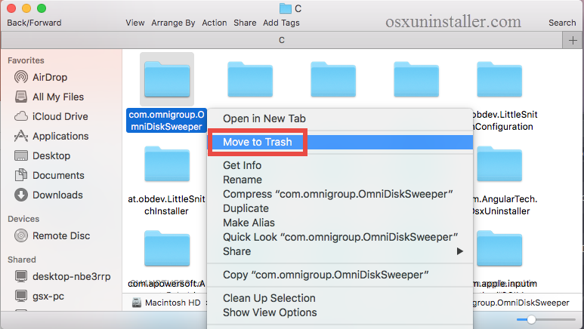Screen dimensions: 584x329
Task: Click the com.omnigroup.OmniDiskSweeper file name label
Action: (x=166, y=121)
